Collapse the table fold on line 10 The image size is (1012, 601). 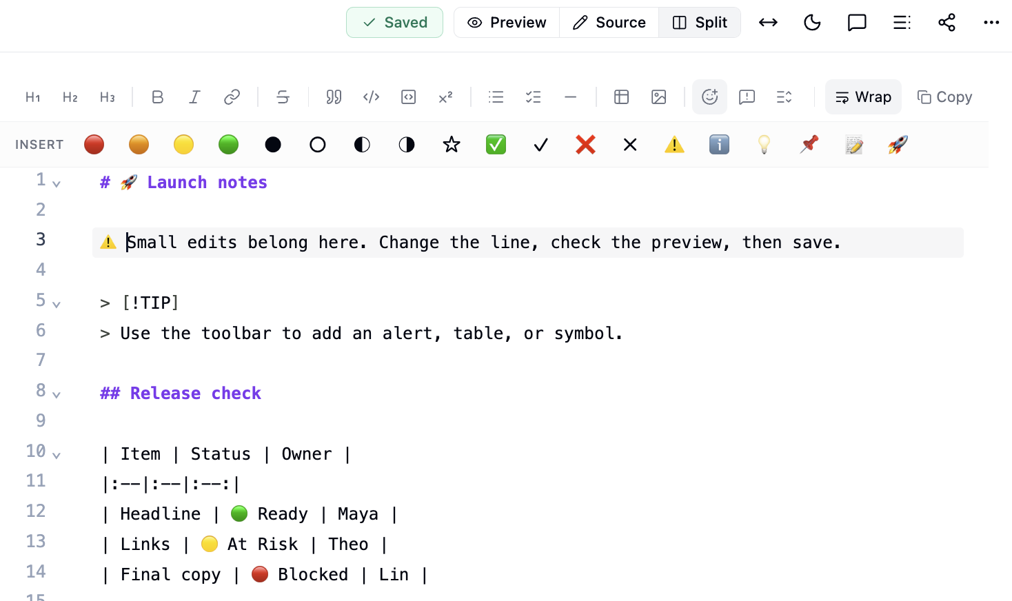(x=57, y=456)
